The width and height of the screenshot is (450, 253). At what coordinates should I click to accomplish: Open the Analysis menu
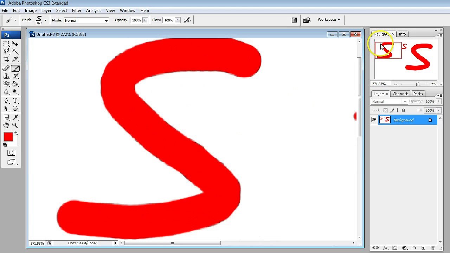(94, 11)
